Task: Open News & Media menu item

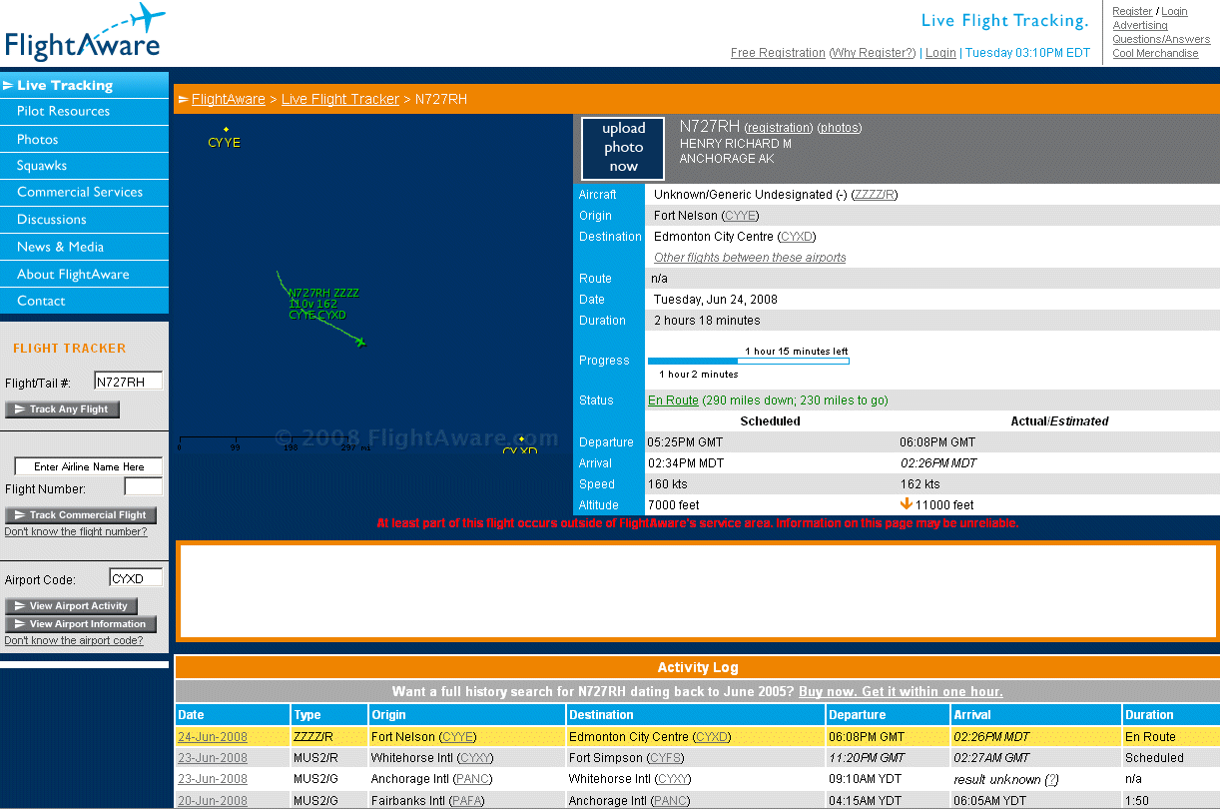Action: (x=85, y=247)
